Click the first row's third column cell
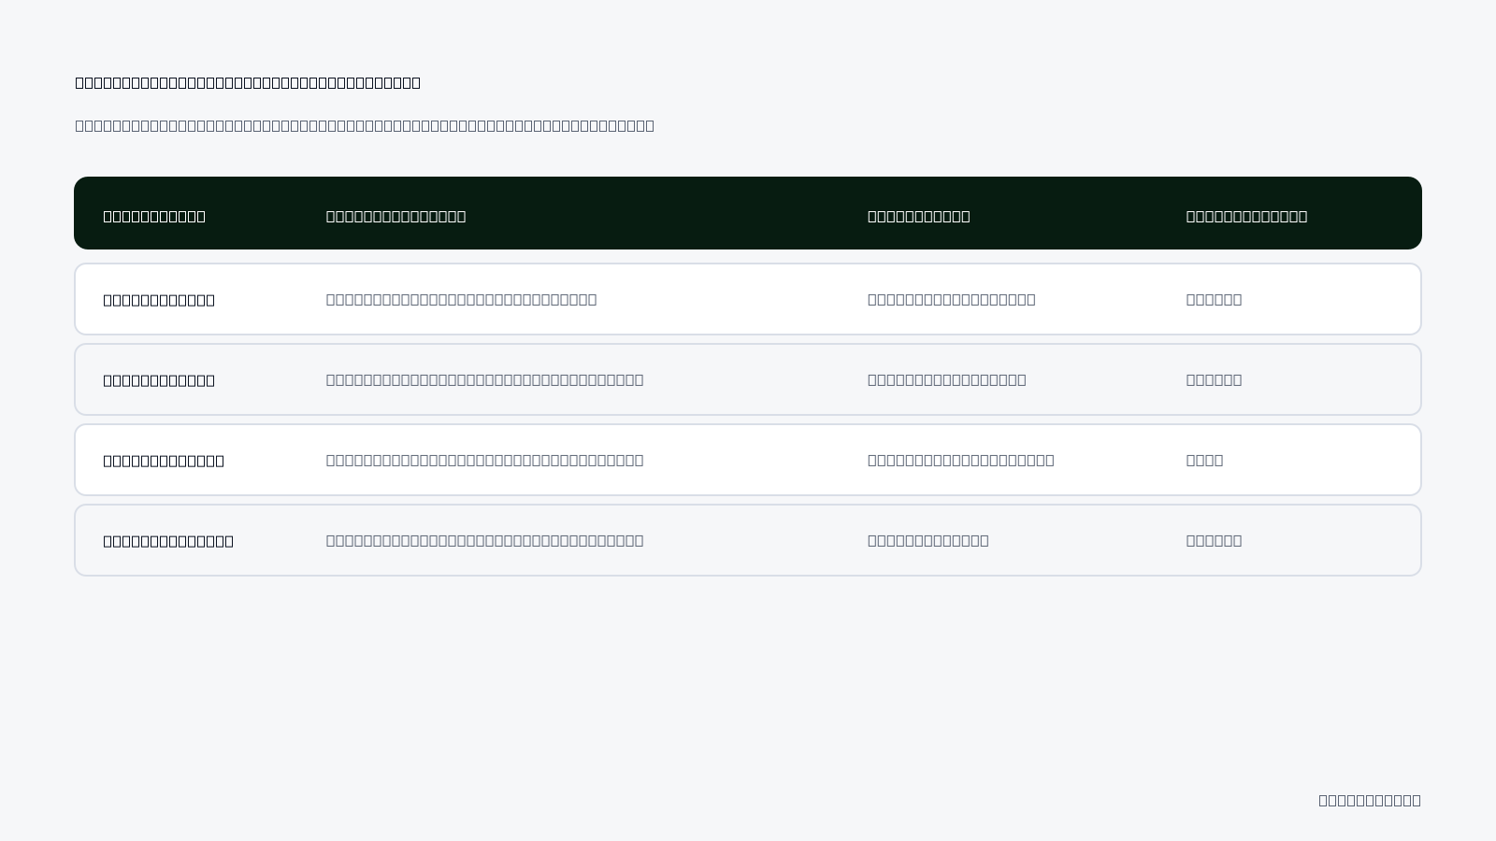The height and width of the screenshot is (841, 1496). point(952,299)
